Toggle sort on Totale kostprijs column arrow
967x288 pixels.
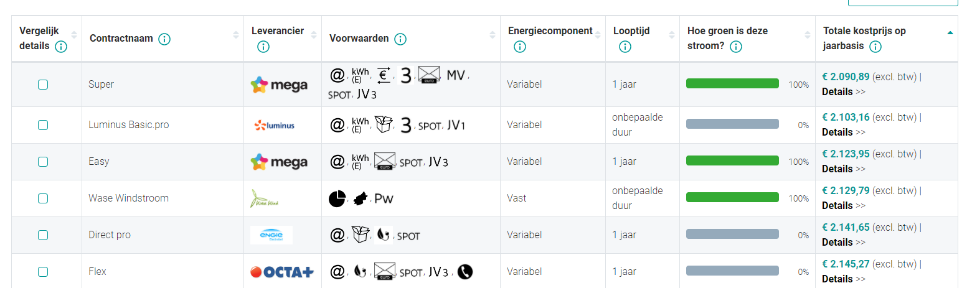click(950, 33)
